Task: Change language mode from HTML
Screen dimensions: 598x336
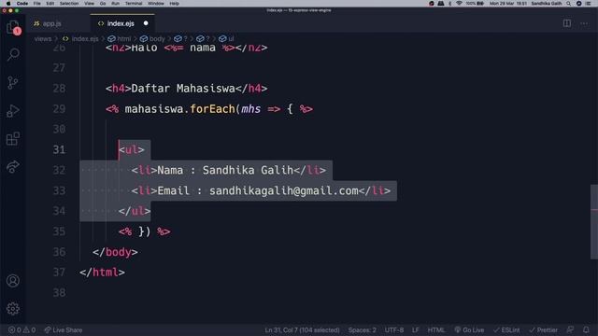Action: click(x=436, y=329)
